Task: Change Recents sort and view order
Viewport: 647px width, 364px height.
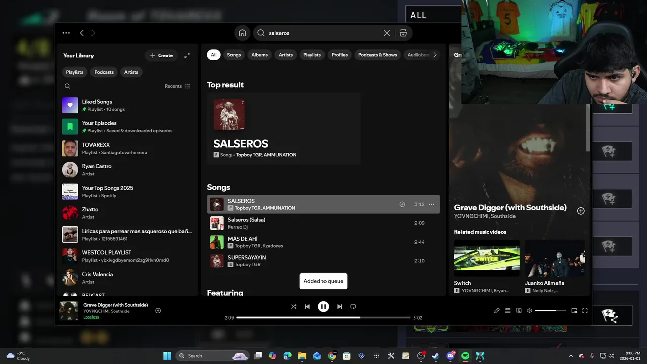Action: click(x=177, y=86)
